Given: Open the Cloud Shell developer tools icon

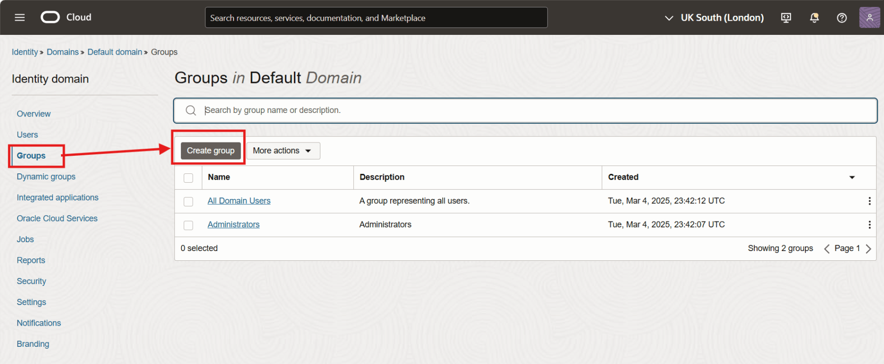Looking at the screenshot, I should (x=786, y=18).
